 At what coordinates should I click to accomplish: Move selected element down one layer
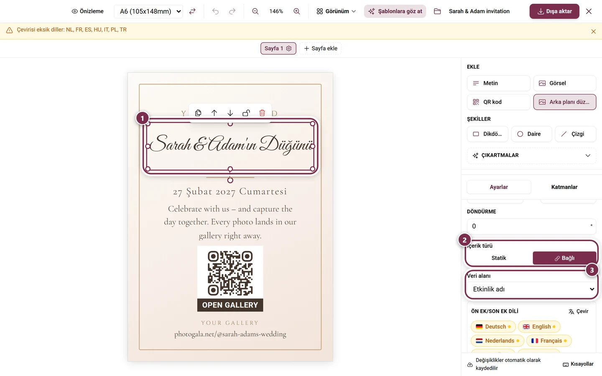230,113
